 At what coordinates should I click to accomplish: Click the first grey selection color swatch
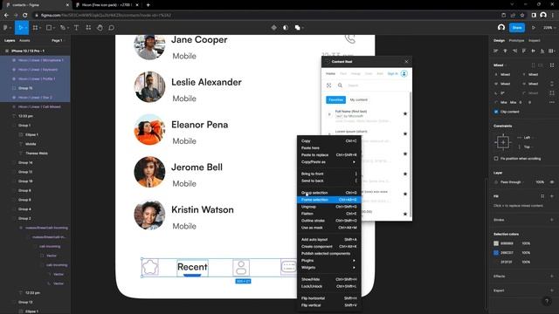pyautogui.click(x=496, y=243)
